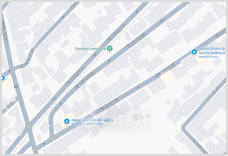Image resolution: width=228 pixels, height=156 pixels.
Task: Click the Via Ciella street label
Action: [8, 107]
